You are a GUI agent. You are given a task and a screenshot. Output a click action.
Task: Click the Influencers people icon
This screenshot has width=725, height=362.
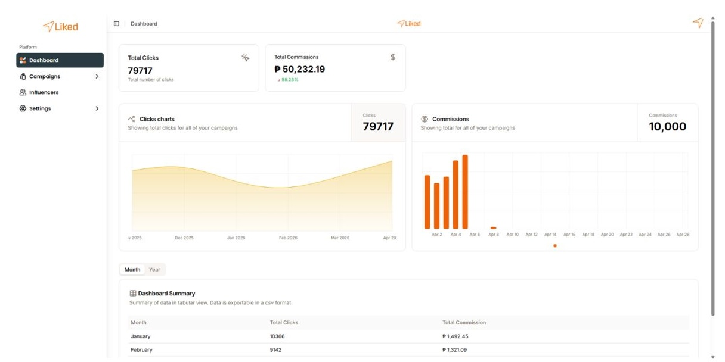[x=23, y=92]
